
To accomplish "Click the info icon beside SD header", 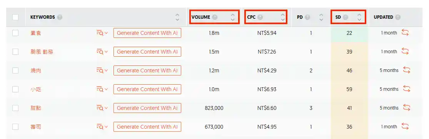I will click(346, 17).
